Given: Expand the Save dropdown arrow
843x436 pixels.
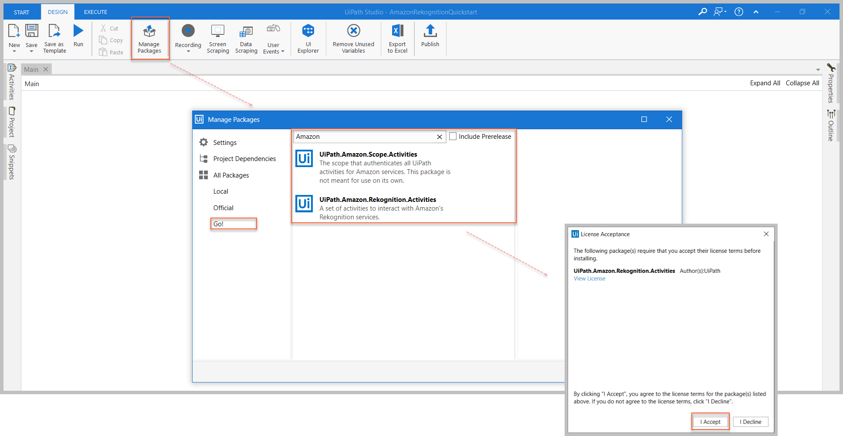Looking at the screenshot, I should click(31, 52).
